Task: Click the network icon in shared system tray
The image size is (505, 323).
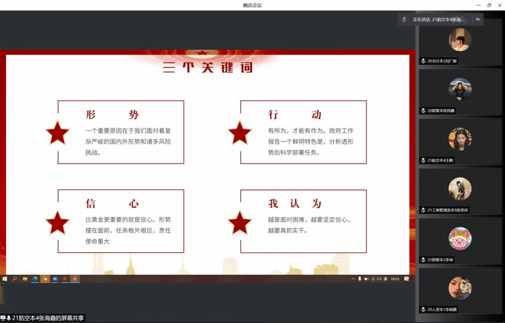Action: tap(373, 279)
